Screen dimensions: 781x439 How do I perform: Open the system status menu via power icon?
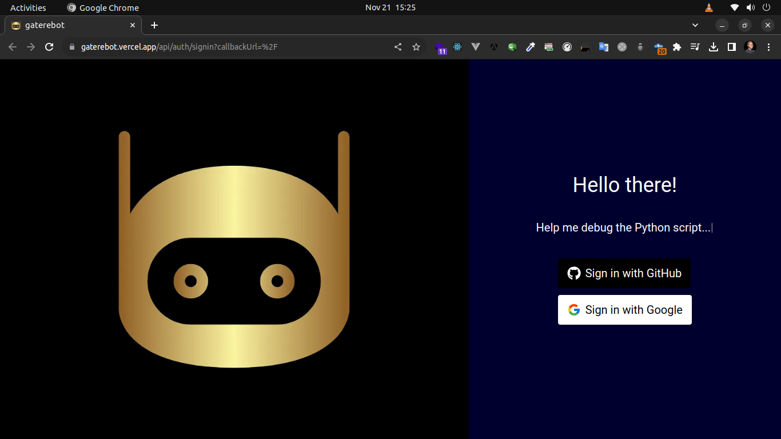[x=766, y=7]
